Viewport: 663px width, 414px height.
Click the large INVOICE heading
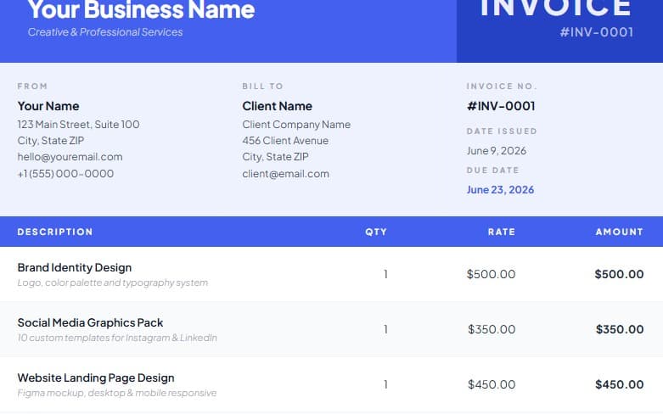[x=555, y=8]
